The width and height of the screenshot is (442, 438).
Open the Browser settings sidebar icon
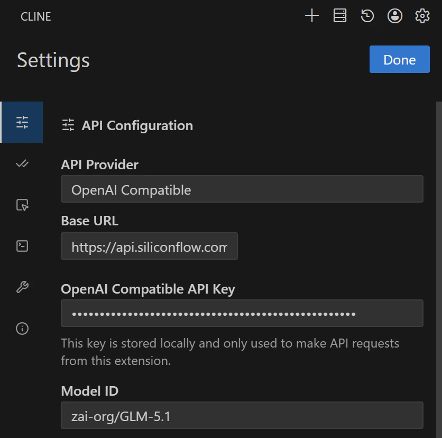pos(22,205)
